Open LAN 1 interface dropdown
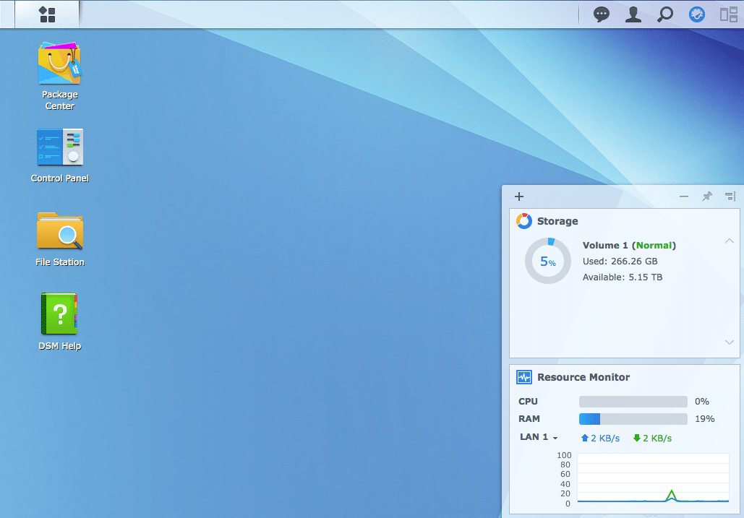The width and height of the screenshot is (744, 518). pos(539,437)
